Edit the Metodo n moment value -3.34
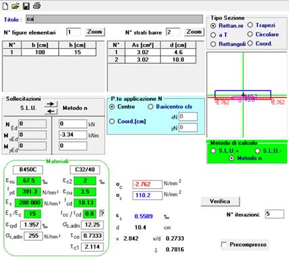 (72, 135)
